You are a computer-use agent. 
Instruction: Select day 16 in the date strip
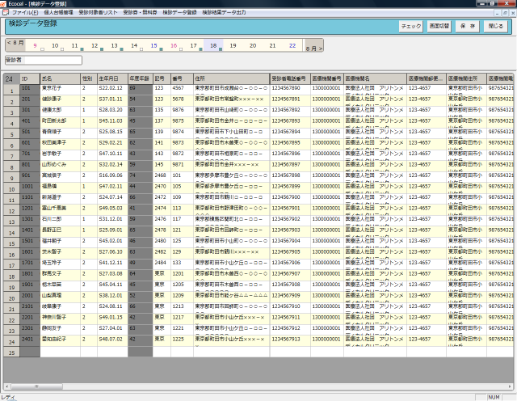pyautogui.click(x=173, y=45)
